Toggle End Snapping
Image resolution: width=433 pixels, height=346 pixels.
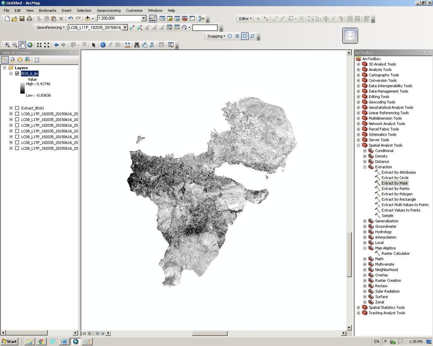(237, 36)
